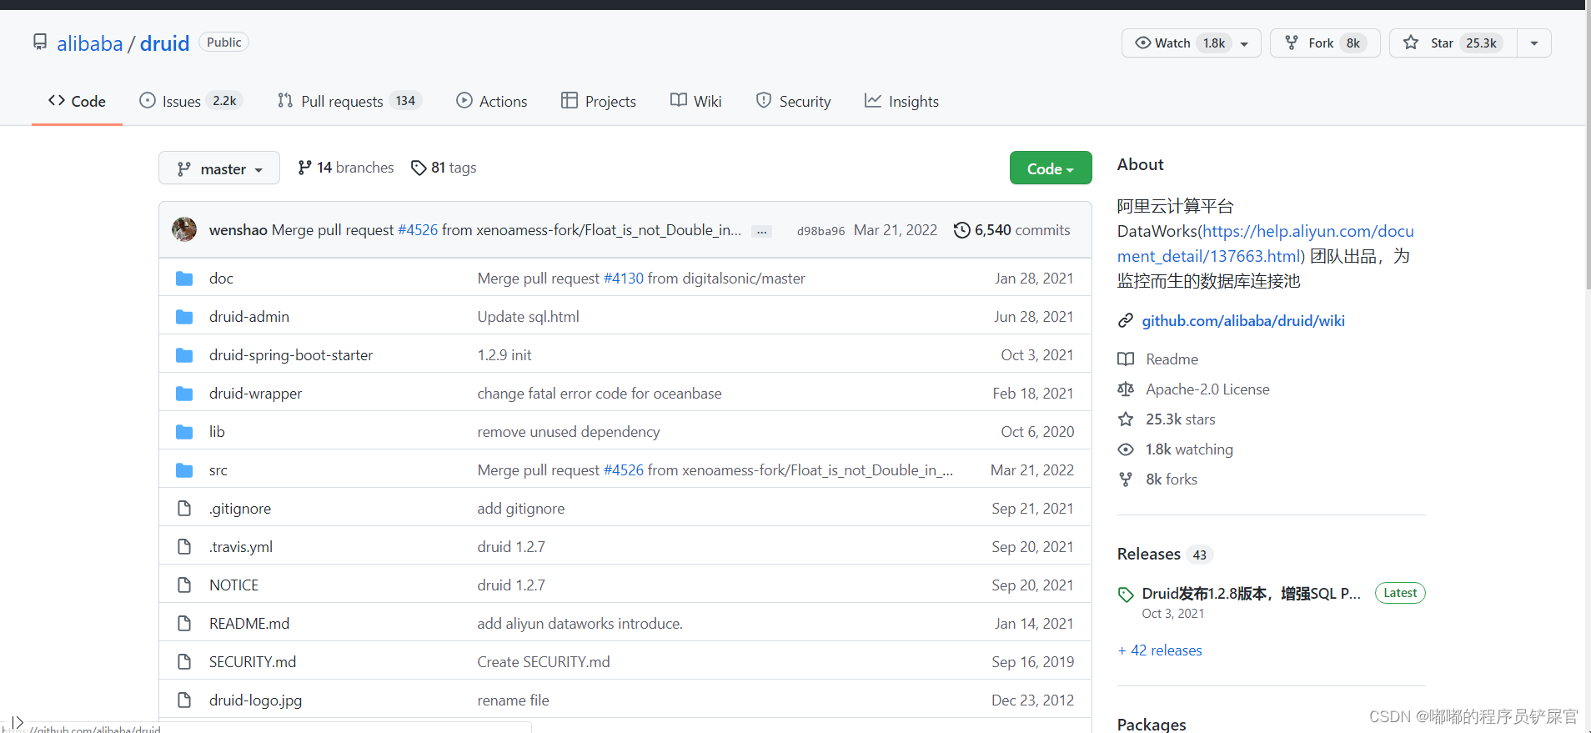Click the 81 tags icon

click(x=419, y=168)
